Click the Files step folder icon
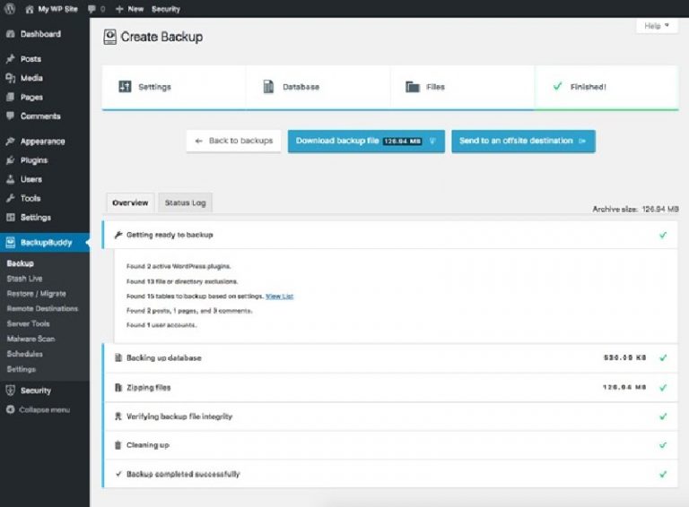 [413, 86]
